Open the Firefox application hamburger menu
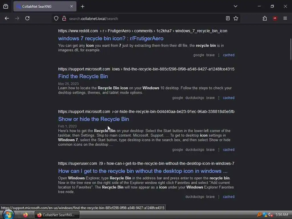 pos(285,18)
